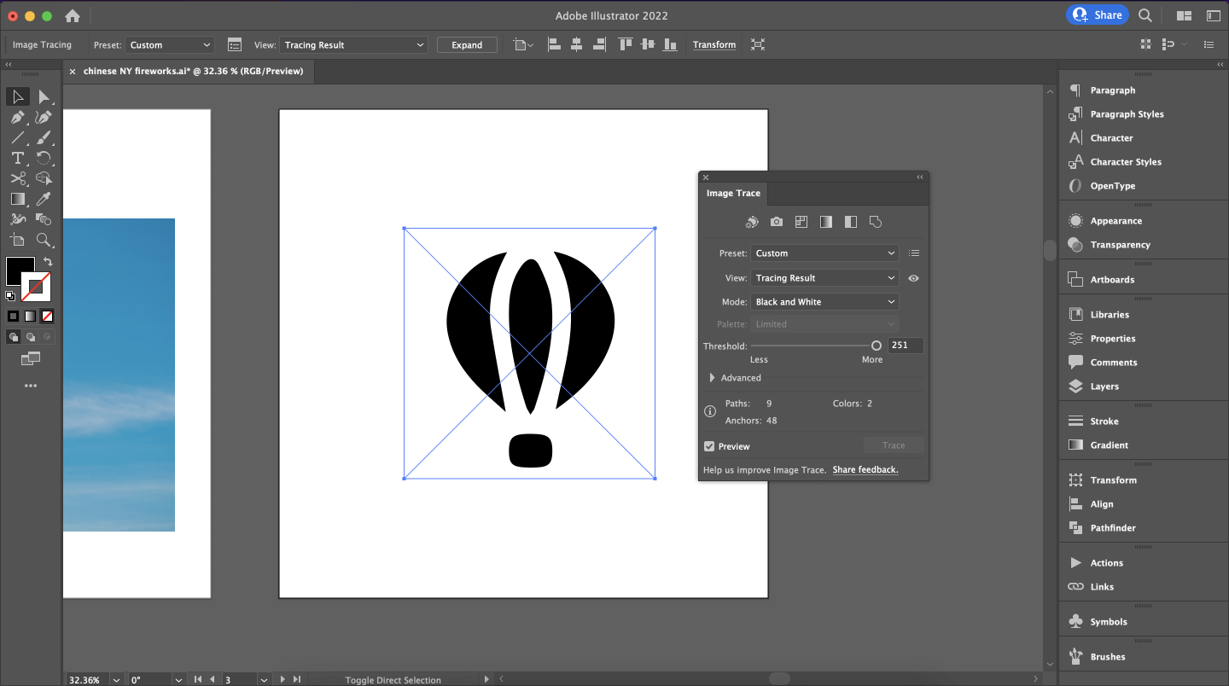Select the Paintbrush tool
The height and width of the screenshot is (686, 1229).
pyautogui.click(x=44, y=137)
